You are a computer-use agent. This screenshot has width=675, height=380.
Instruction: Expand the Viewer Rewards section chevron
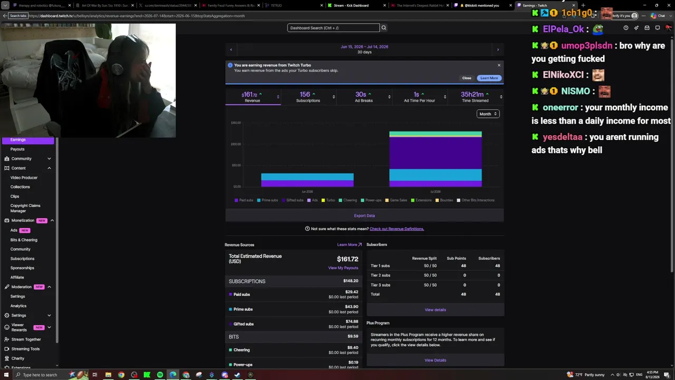tap(49, 327)
